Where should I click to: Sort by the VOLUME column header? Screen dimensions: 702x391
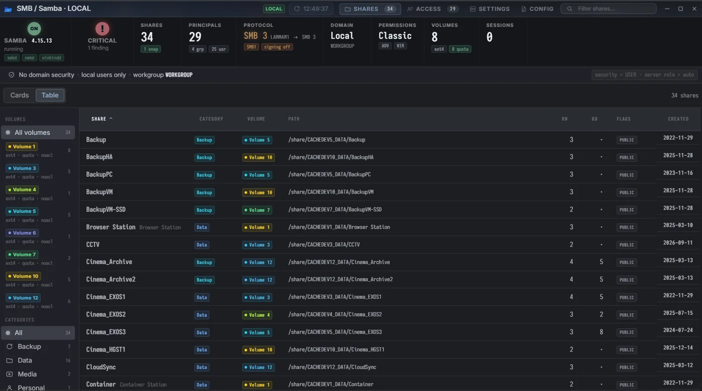point(256,119)
